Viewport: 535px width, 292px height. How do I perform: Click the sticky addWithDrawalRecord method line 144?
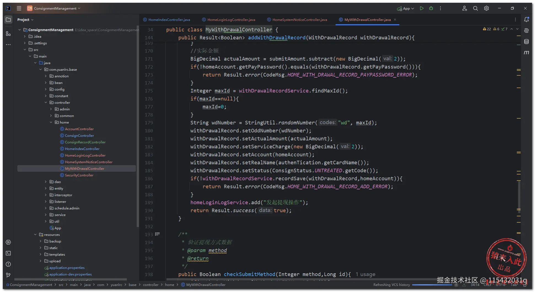click(296, 37)
